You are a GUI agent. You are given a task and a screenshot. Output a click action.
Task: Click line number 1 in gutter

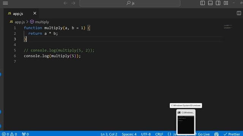[15, 28]
